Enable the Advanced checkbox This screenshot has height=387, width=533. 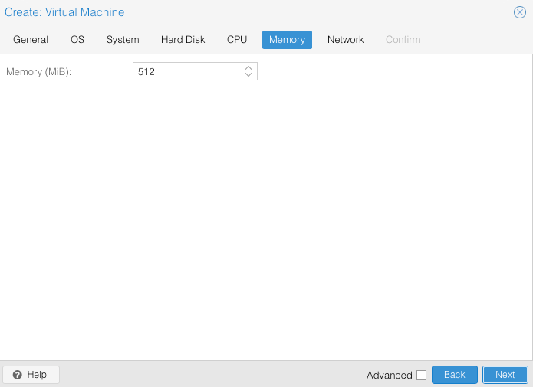[421, 376]
